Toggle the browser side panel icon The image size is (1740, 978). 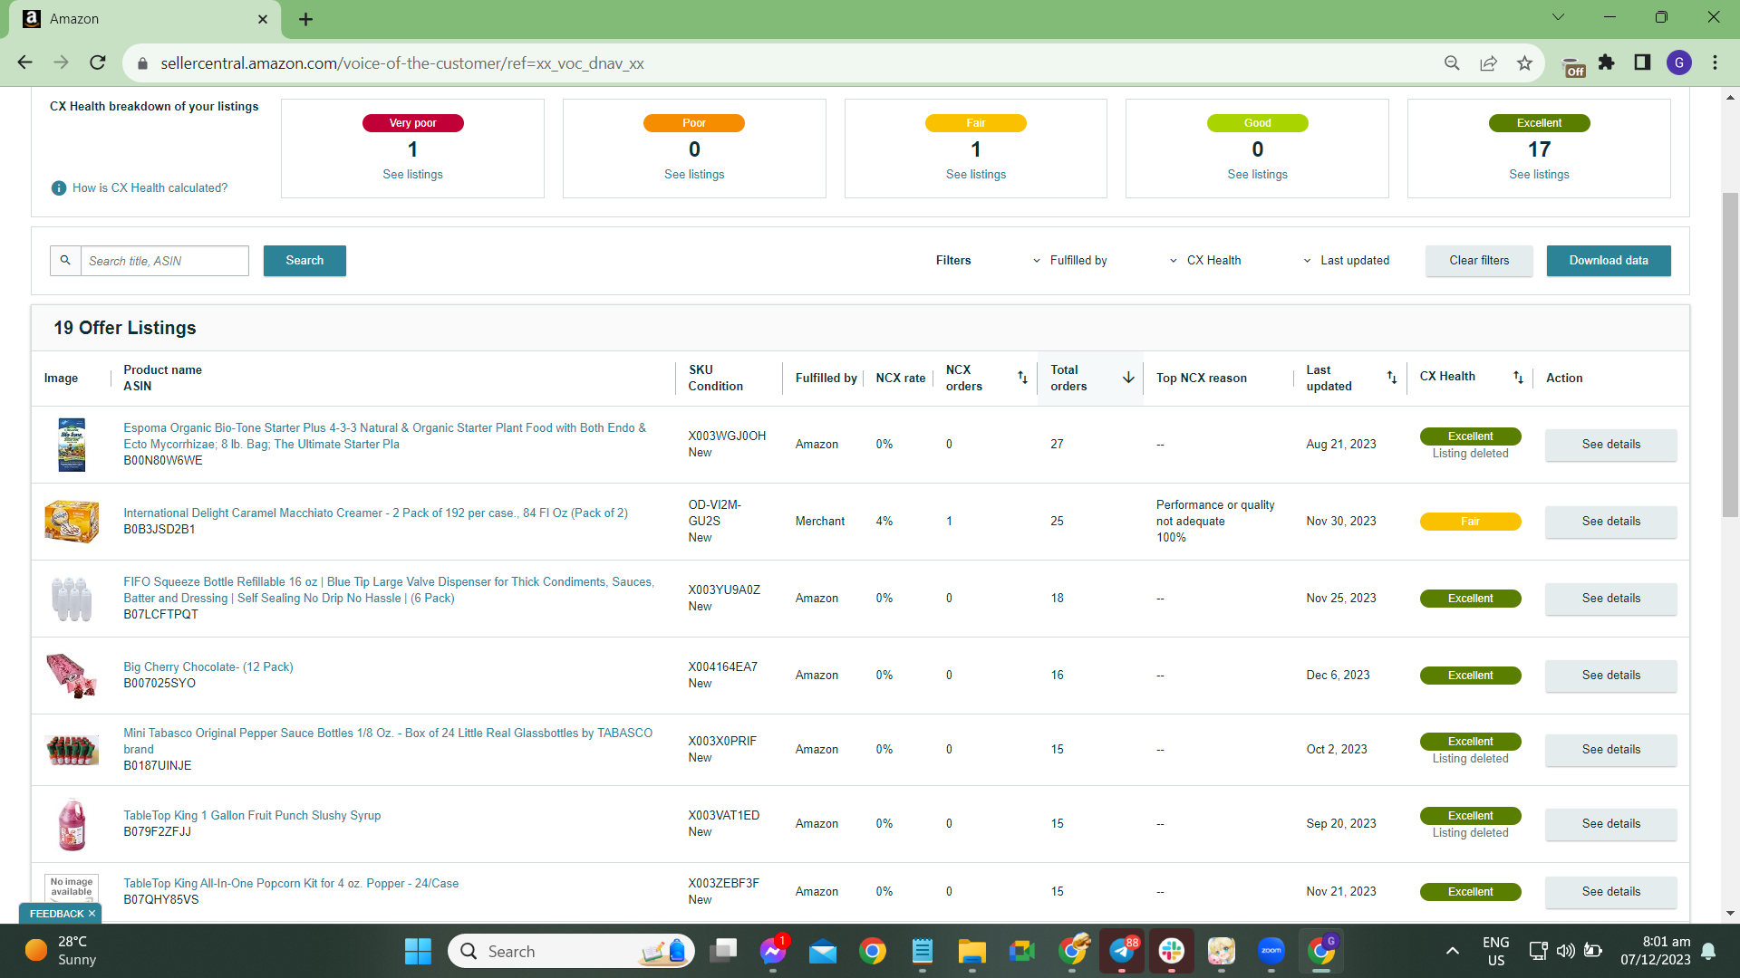click(1642, 62)
